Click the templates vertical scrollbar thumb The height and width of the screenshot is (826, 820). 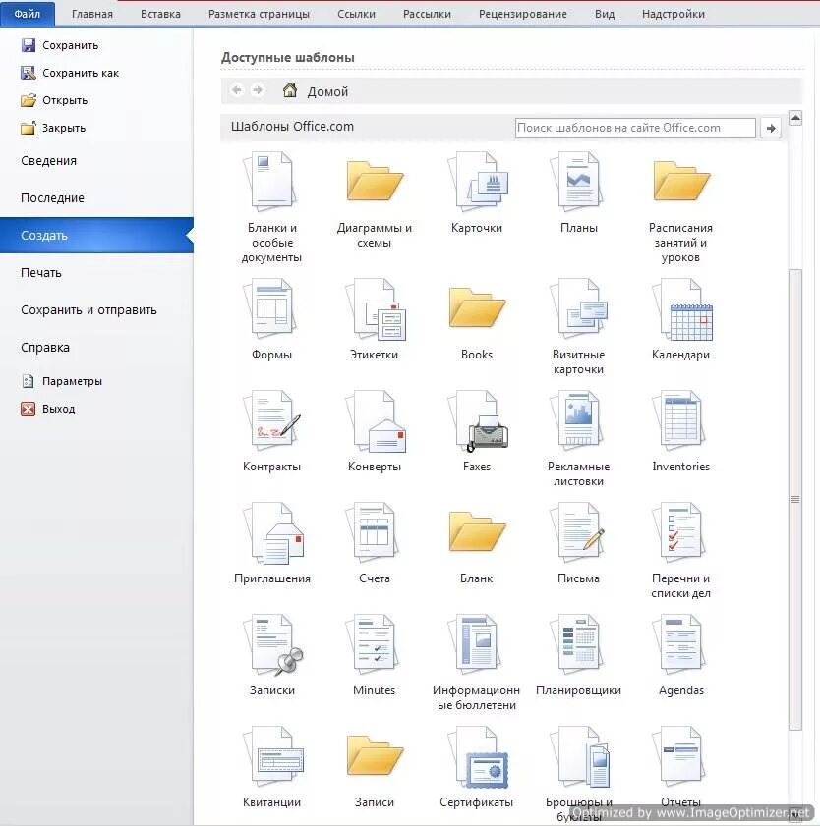795,499
